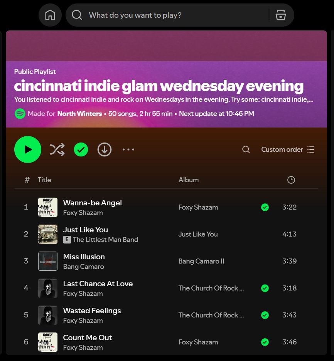
Task: Click track number 6 to play Count Me Out
Action: pos(26,342)
